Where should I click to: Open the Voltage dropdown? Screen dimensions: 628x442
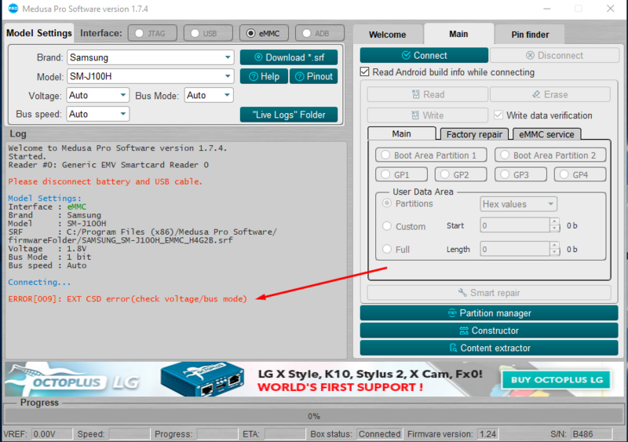pos(97,95)
